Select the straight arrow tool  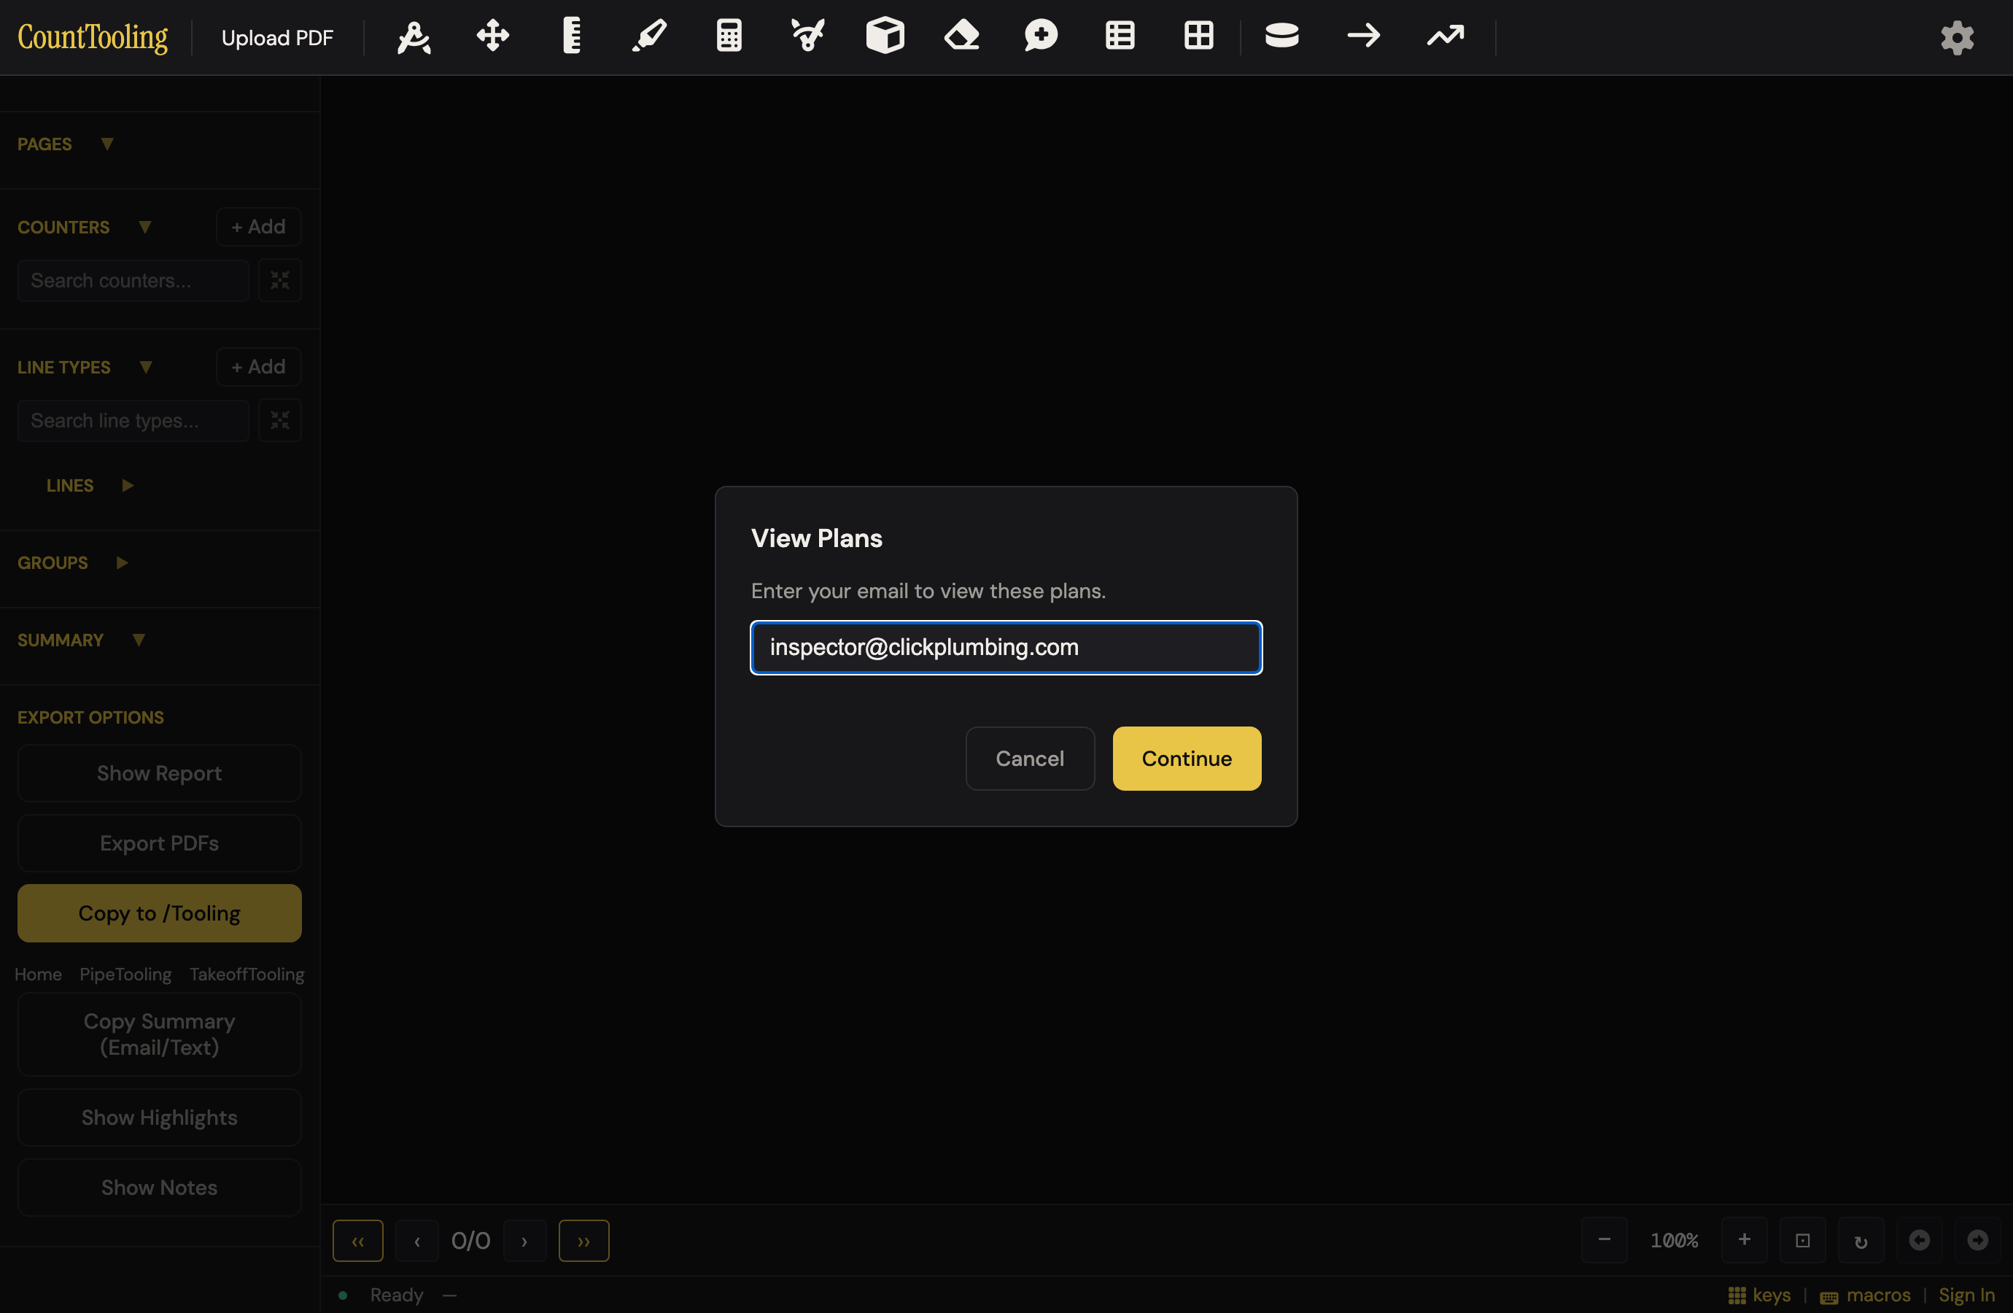(1363, 36)
